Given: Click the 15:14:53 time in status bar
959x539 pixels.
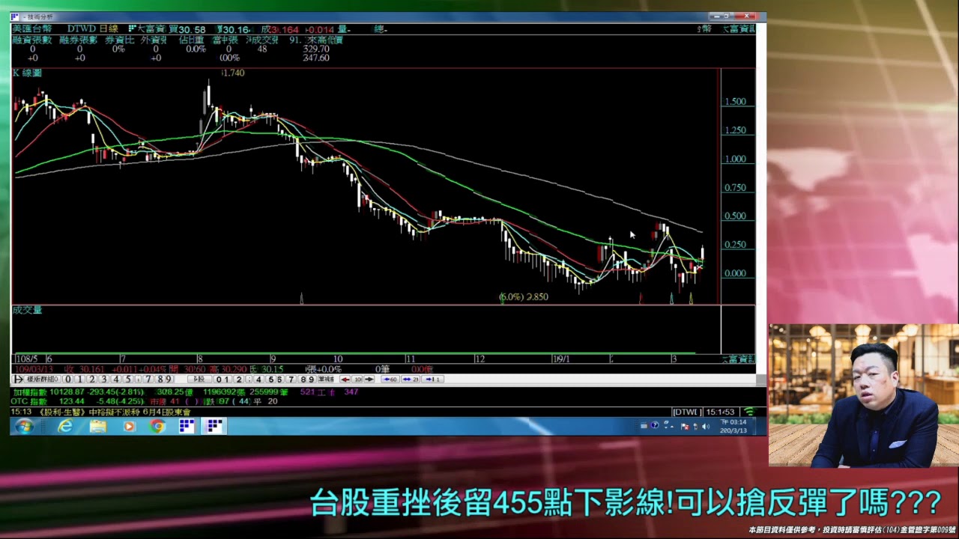Looking at the screenshot, I should click(x=720, y=412).
